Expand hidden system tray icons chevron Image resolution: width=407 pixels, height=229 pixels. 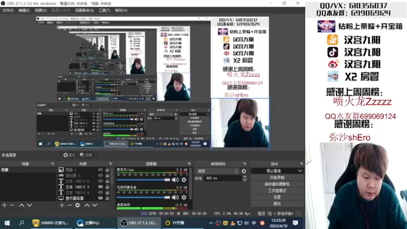(x=211, y=223)
